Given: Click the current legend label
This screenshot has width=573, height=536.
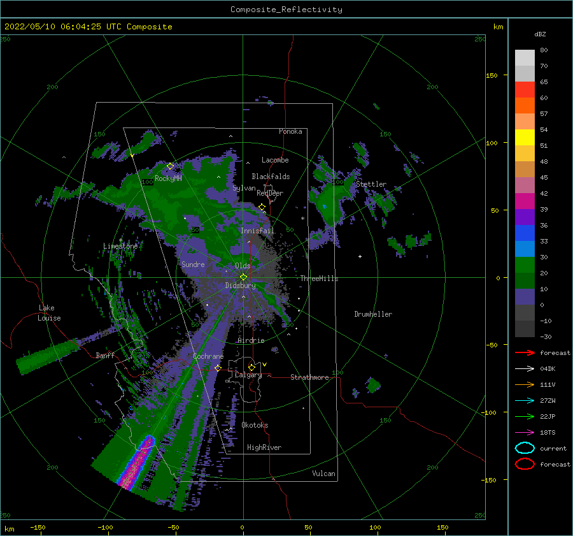Looking at the screenshot, I should [x=553, y=448].
